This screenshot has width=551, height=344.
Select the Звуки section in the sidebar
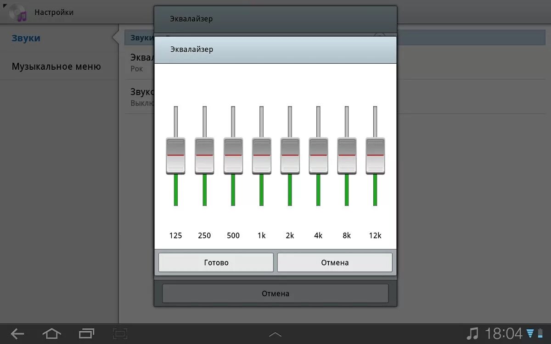coord(25,38)
